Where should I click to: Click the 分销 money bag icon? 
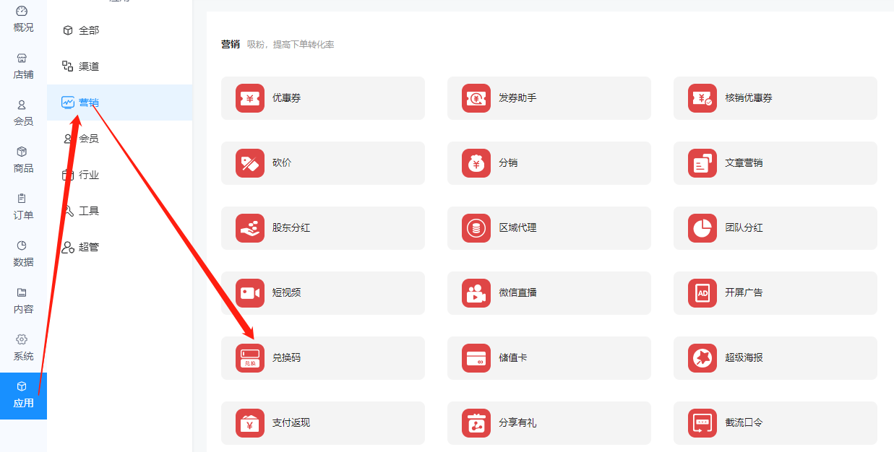[476, 163]
